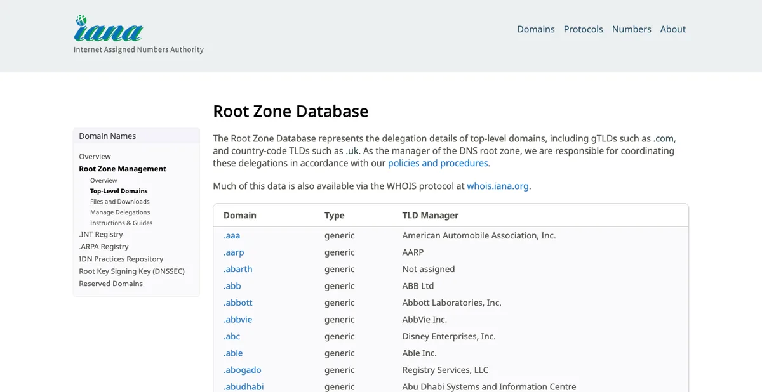Click the Able Inc. cell
The width and height of the screenshot is (762, 392).
420,353
